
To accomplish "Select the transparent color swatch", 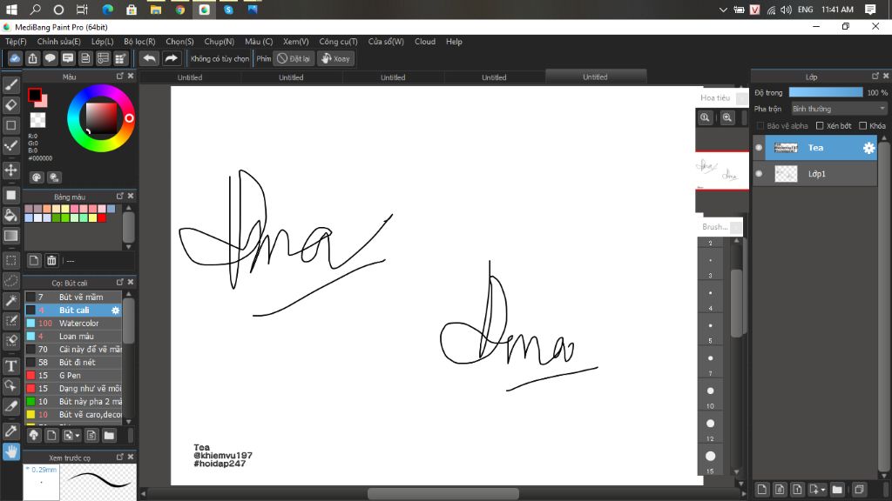I will 37,120.
